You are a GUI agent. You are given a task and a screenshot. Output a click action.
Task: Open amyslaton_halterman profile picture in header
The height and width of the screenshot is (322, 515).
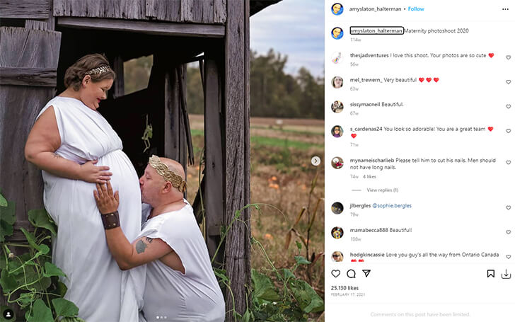pyautogui.click(x=337, y=9)
